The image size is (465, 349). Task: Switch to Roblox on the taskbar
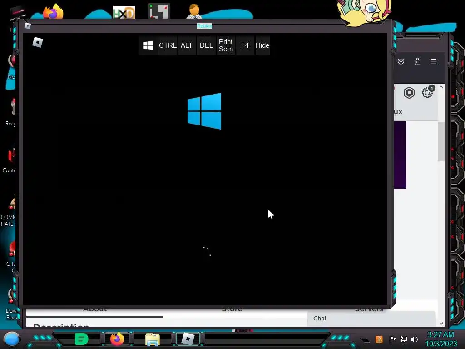click(188, 339)
